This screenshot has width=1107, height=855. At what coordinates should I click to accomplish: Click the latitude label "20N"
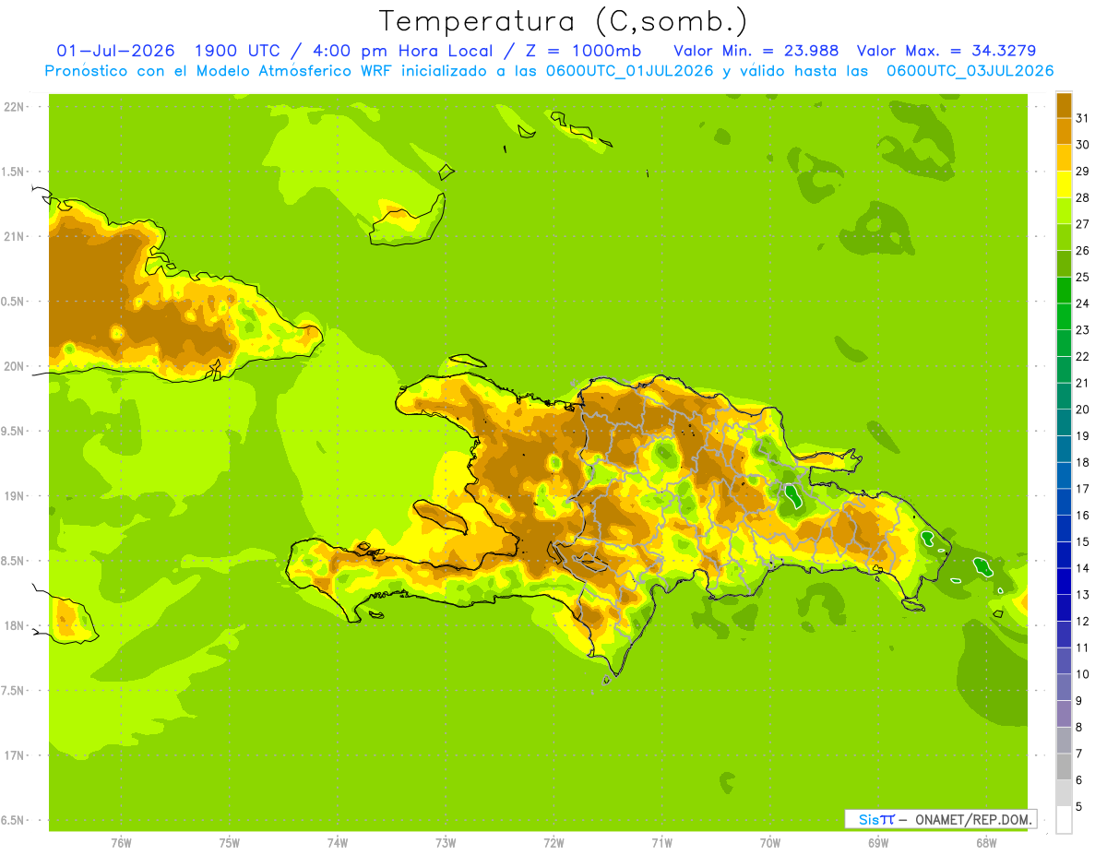coord(14,366)
